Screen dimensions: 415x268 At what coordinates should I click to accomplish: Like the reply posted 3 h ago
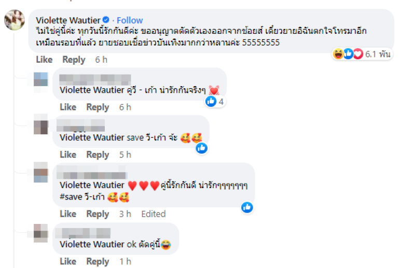[x=68, y=214]
